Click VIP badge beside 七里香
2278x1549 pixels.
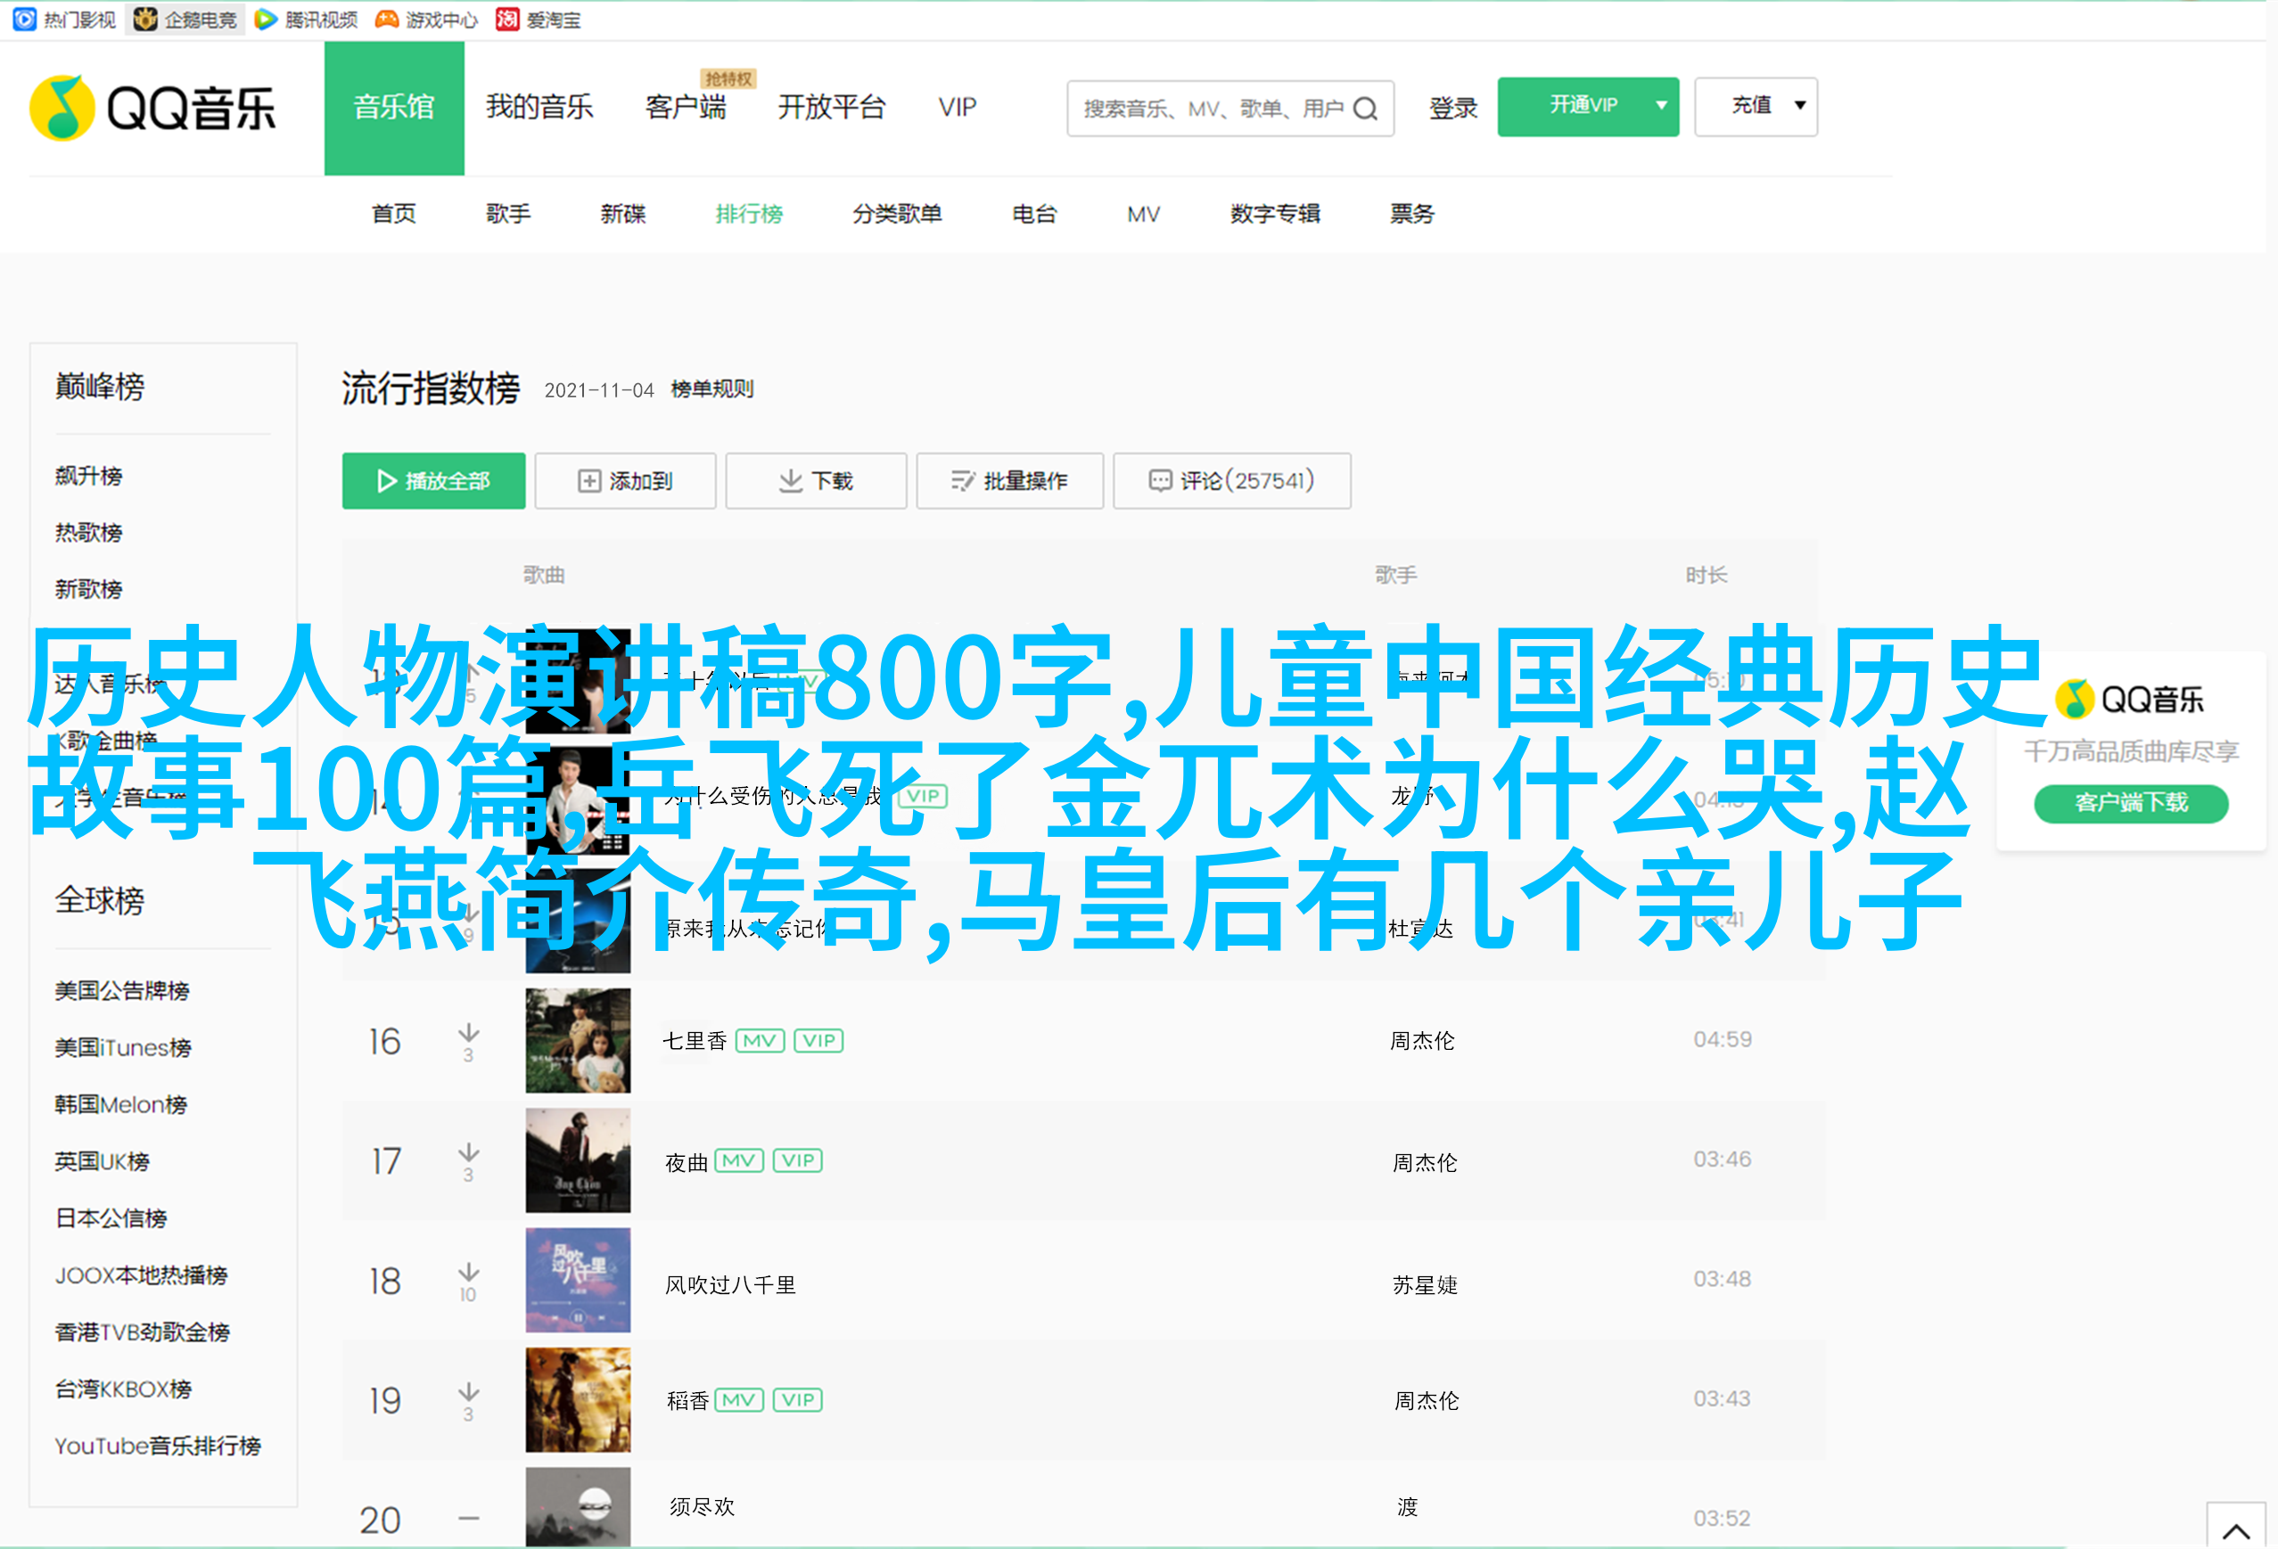pos(818,1039)
